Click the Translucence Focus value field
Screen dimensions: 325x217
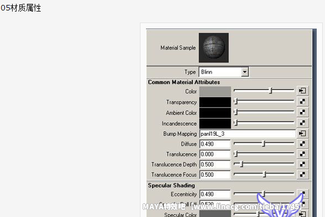(x=215, y=175)
